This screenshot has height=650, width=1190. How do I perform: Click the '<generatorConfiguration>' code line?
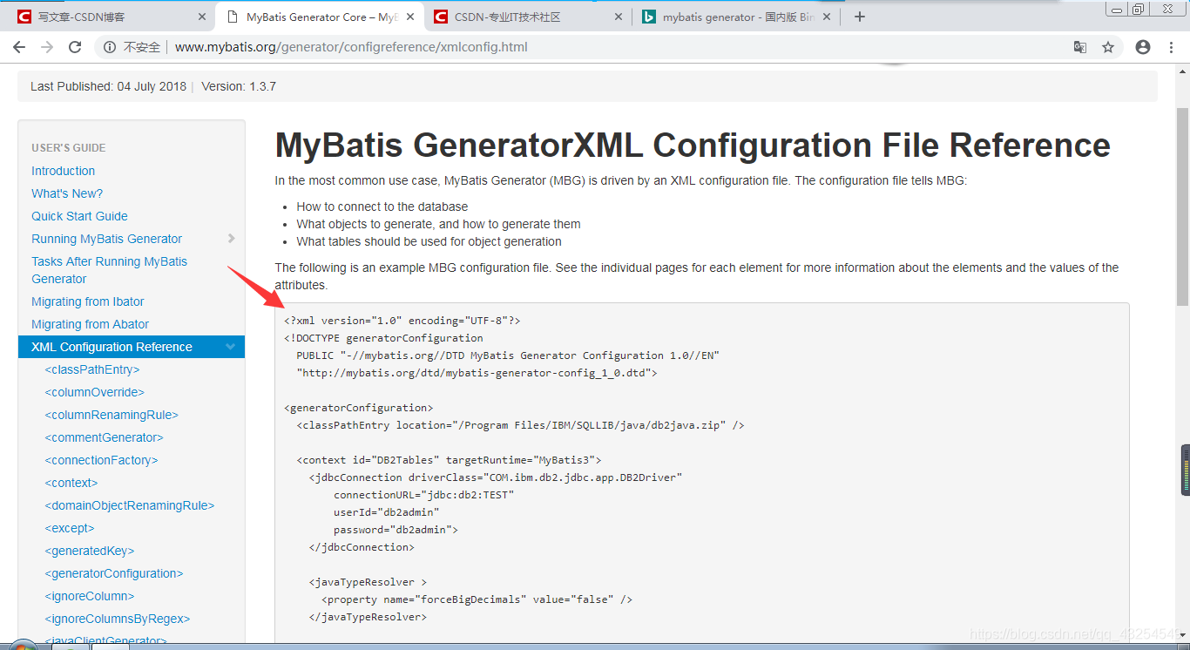click(359, 408)
